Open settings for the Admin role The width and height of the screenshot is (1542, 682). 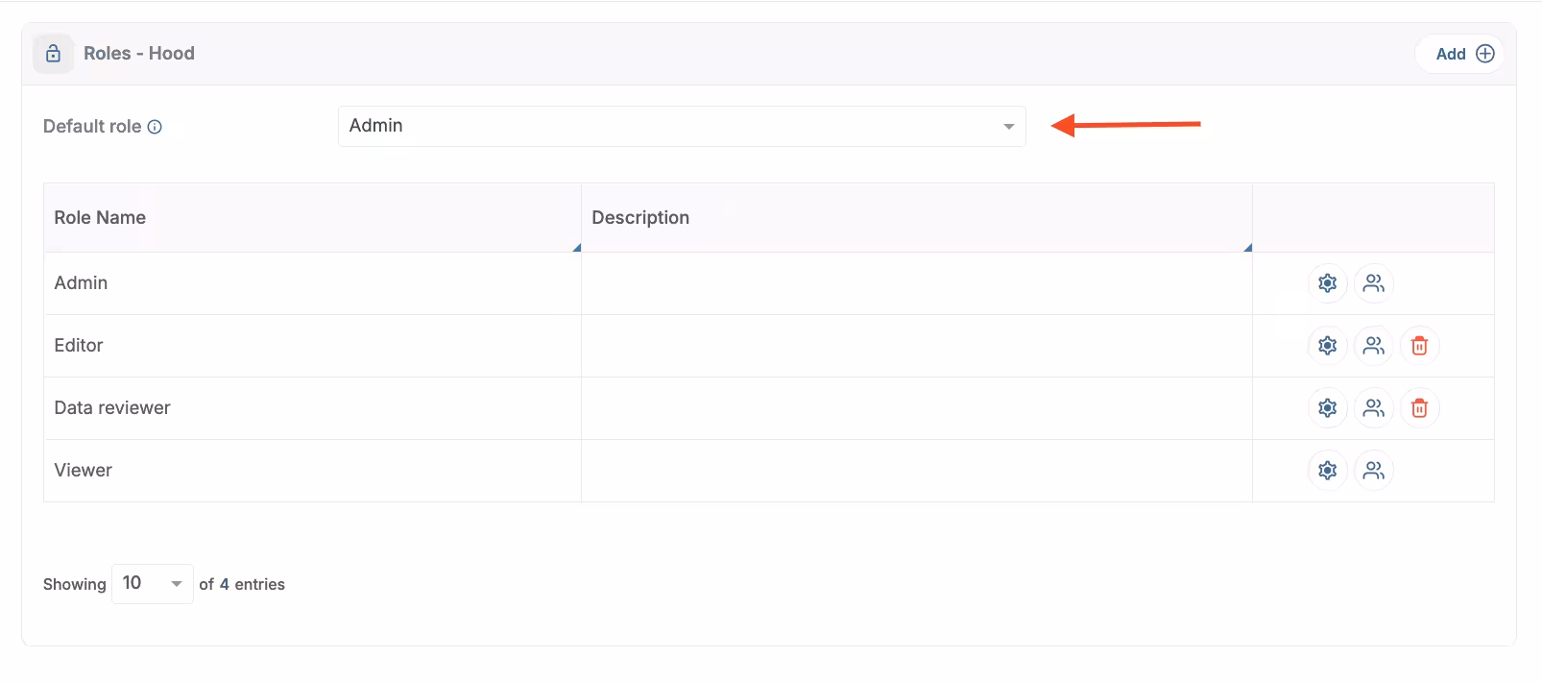[1327, 283]
